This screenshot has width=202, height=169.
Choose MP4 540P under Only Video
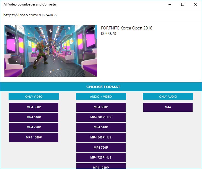(34, 117)
